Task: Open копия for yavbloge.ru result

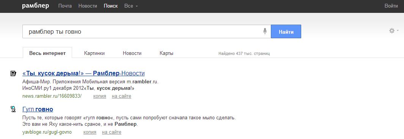Action: 90,132
